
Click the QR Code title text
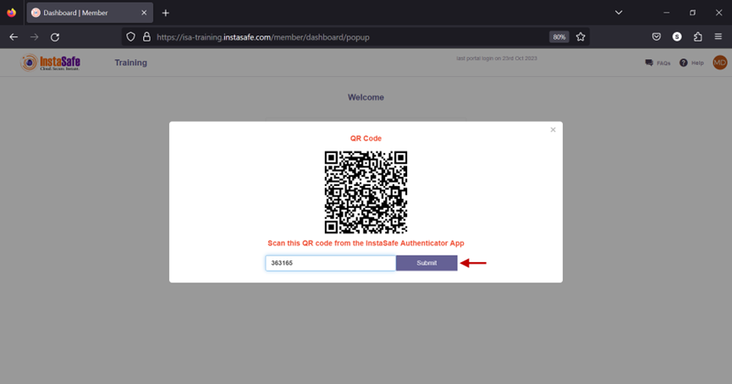[x=366, y=139]
